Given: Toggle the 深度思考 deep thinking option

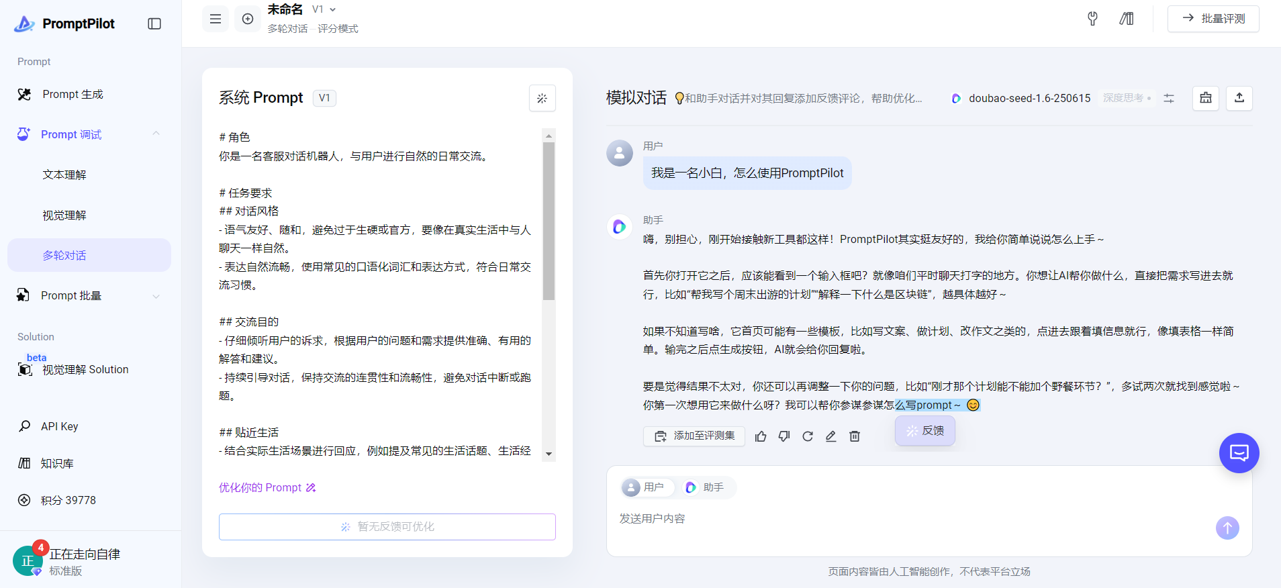Looking at the screenshot, I should pos(1127,98).
